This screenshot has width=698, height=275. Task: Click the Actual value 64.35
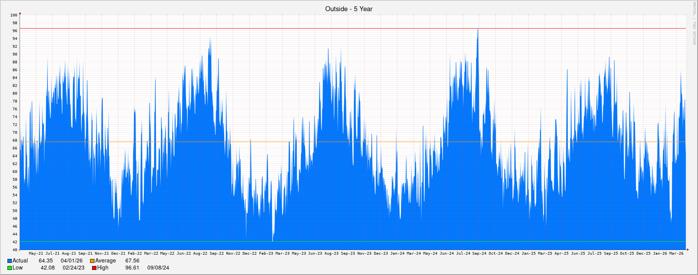click(x=45, y=261)
